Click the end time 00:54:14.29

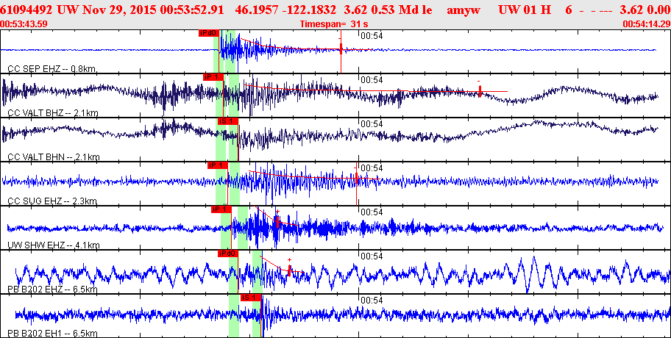(646, 24)
